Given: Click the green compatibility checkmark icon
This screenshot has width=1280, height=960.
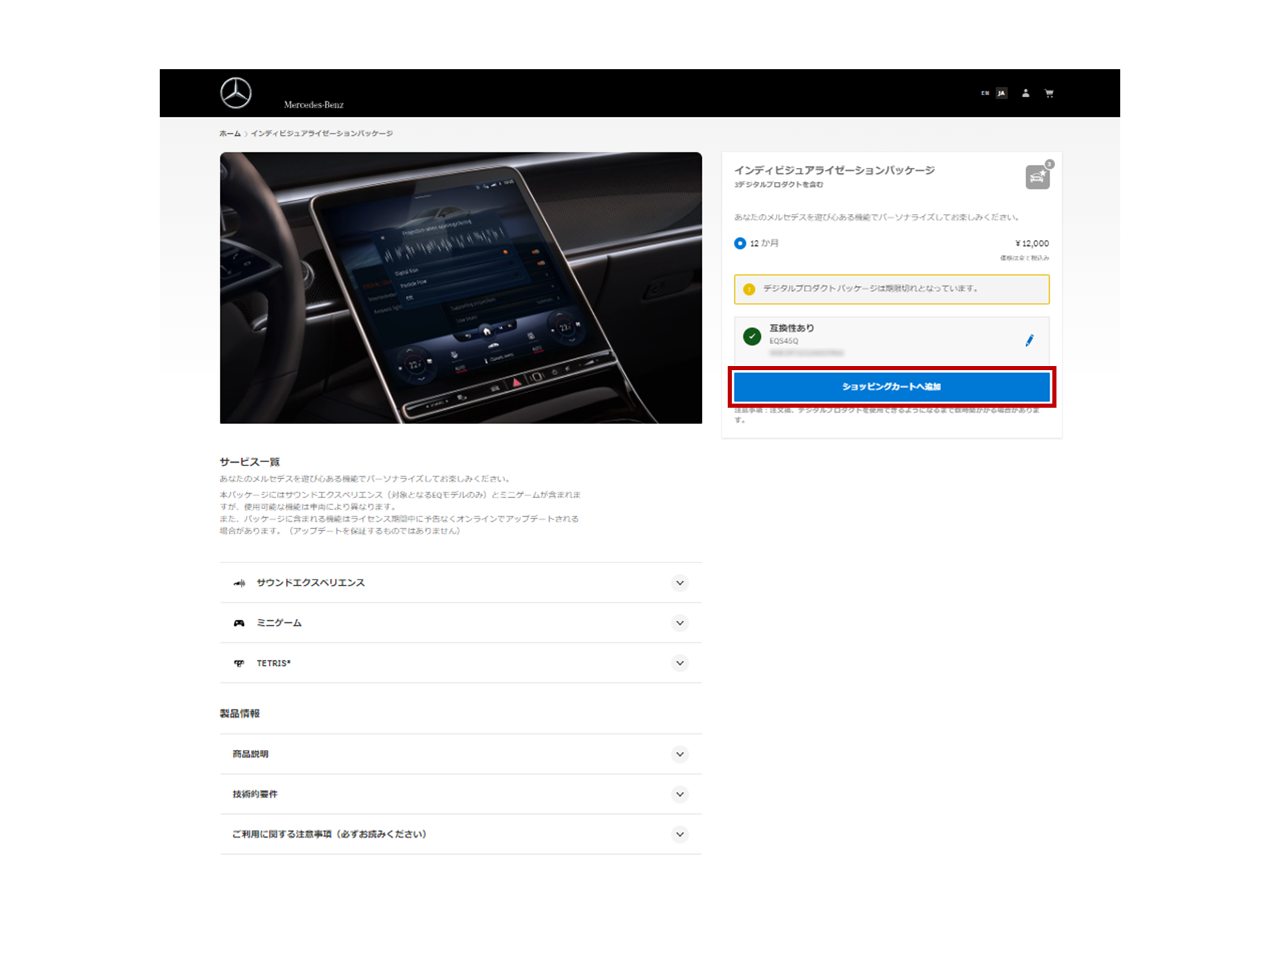Looking at the screenshot, I should pyautogui.click(x=752, y=336).
